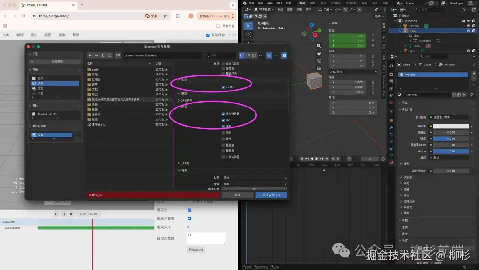Open object mode dropdown in viewport header
Image resolution: width=479 pixels, height=270 pixels.
coord(264,9)
